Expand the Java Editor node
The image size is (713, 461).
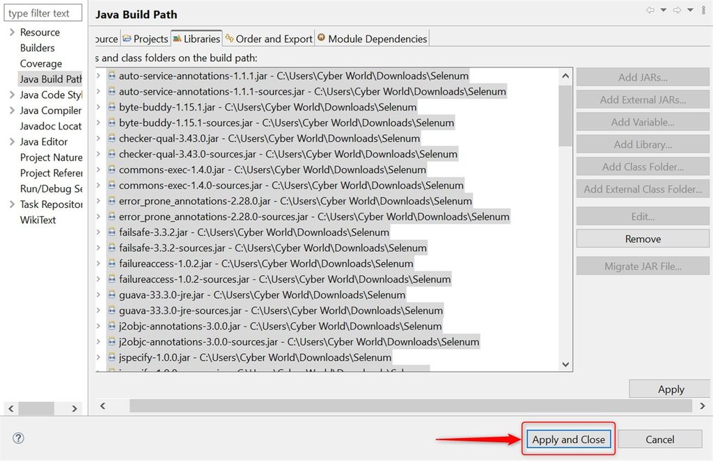12,142
